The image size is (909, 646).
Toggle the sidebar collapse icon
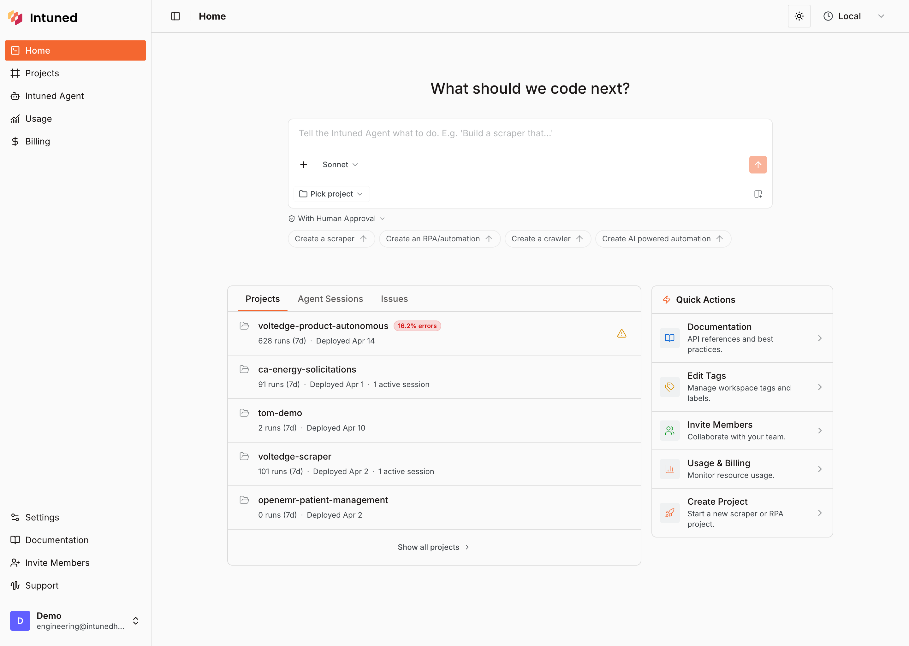175,16
